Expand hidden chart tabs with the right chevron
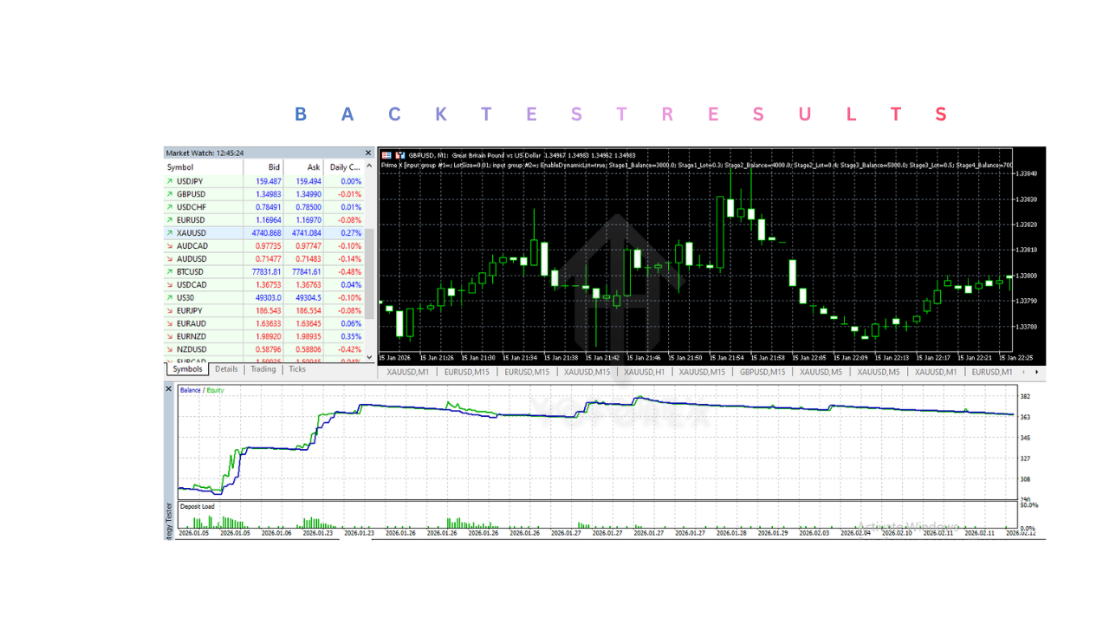 pyautogui.click(x=1038, y=372)
